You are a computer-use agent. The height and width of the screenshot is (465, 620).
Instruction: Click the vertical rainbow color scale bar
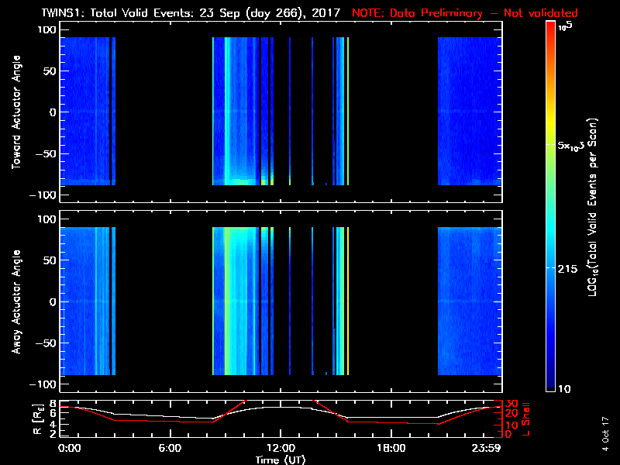point(551,206)
